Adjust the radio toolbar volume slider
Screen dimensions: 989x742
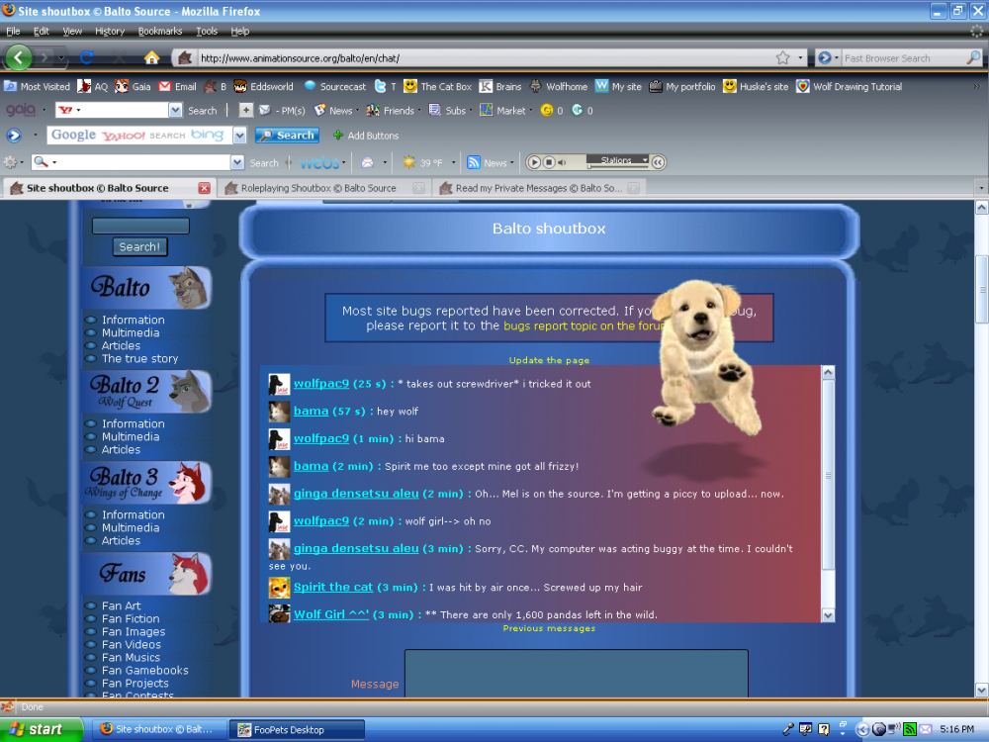pyautogui.click(x=617, y=167)
